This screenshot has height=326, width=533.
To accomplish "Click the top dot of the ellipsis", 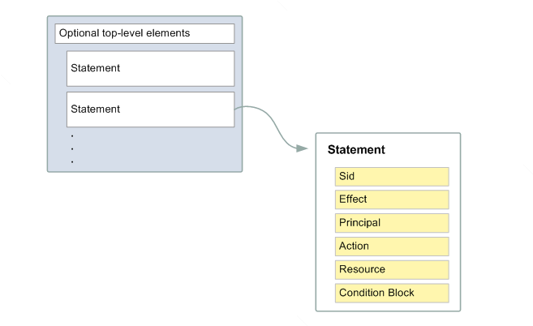I will pyautogui.click(x=72, y=135).
